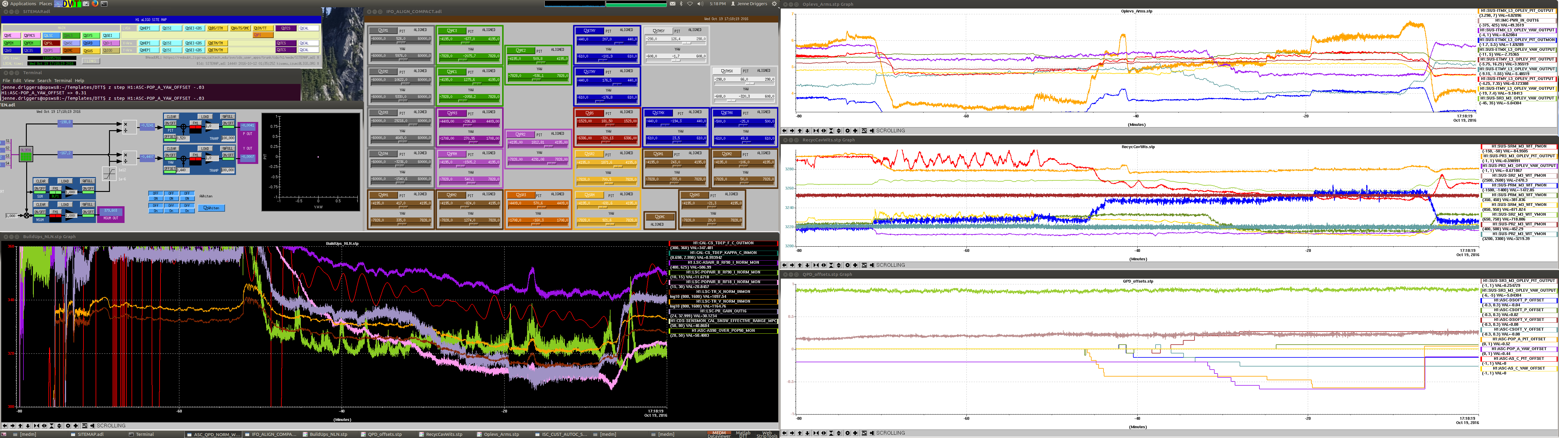Open the PI menu in SITEMAP
The width and height of the screenshot is (1559, 438).
263,35
